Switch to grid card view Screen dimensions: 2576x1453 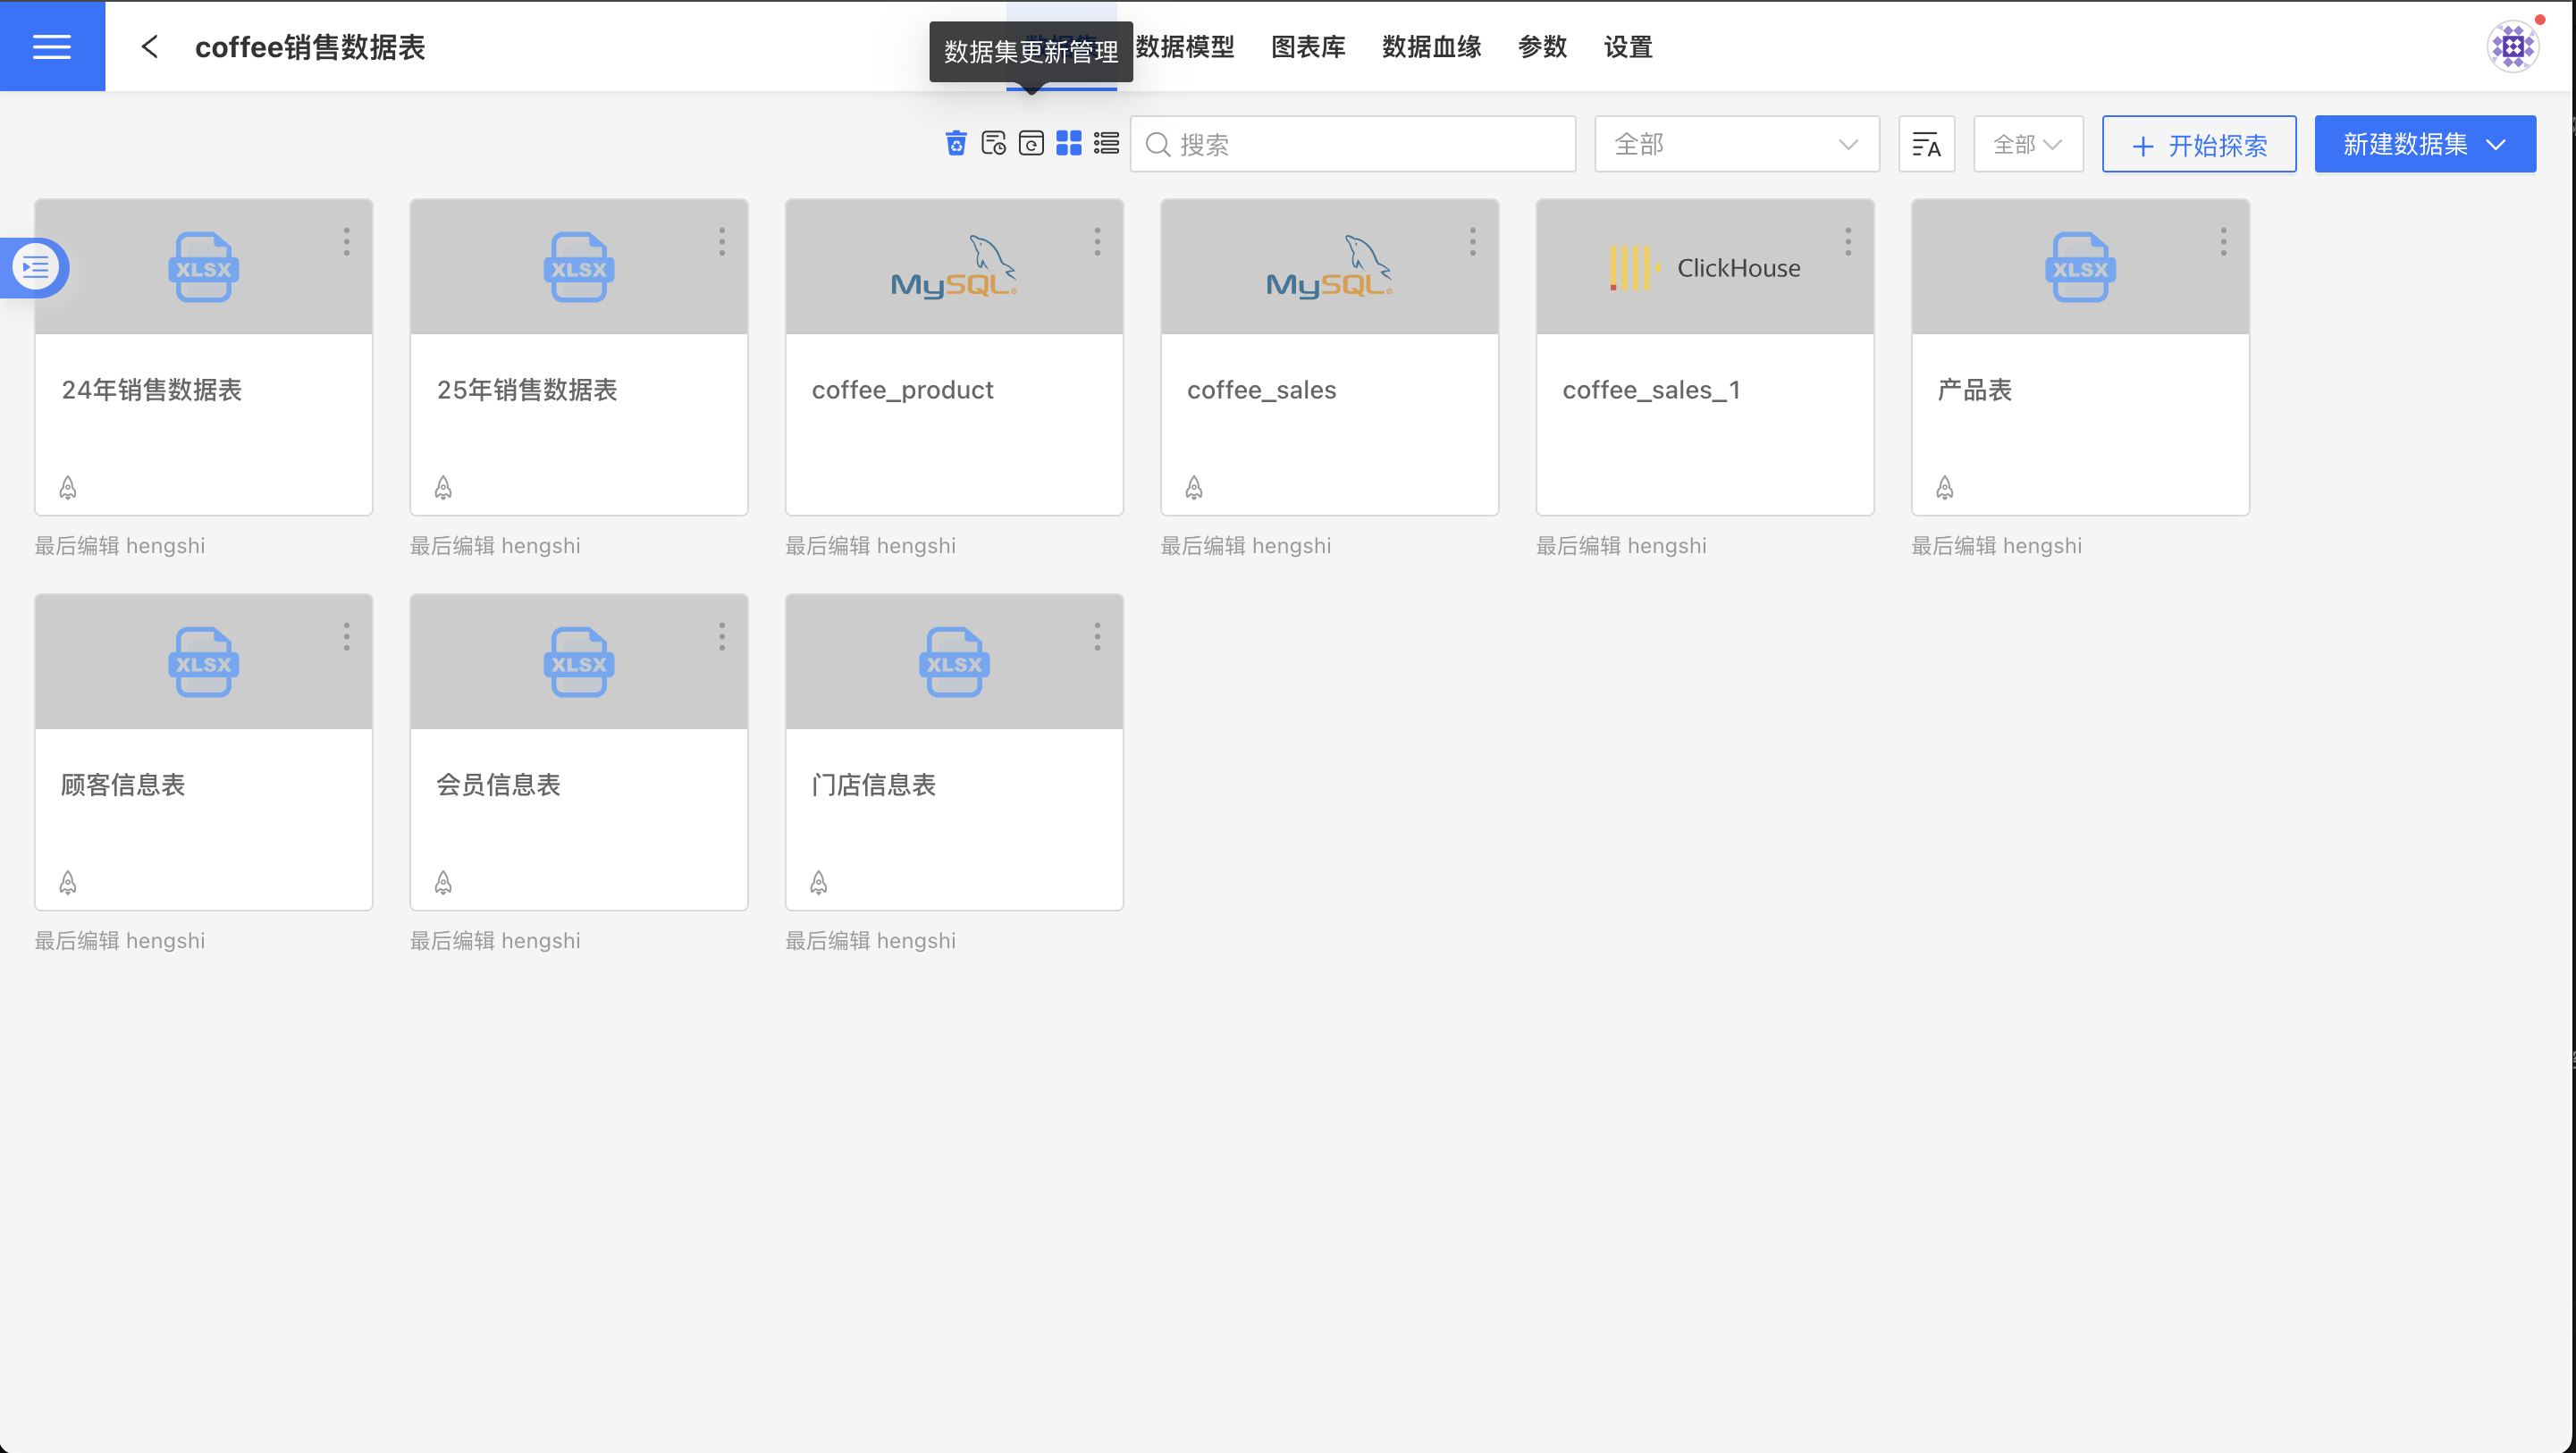point(1068,144)
